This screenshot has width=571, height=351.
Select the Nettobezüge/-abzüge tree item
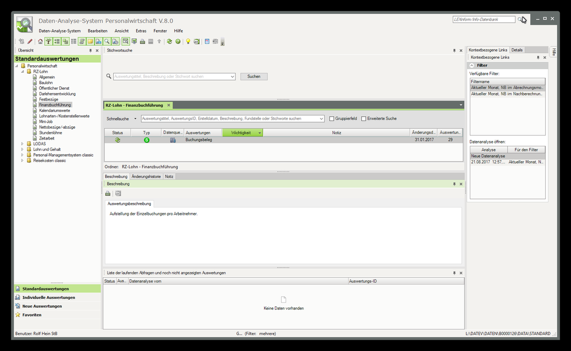coord(57,127)
